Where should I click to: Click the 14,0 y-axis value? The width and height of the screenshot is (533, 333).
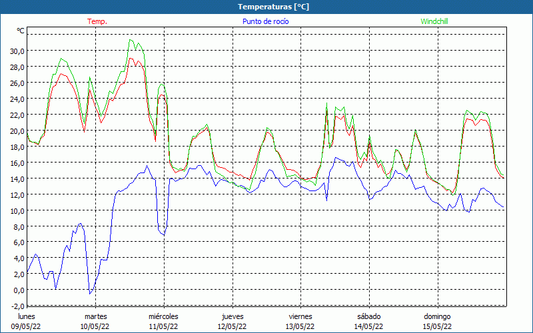(17, 178)
